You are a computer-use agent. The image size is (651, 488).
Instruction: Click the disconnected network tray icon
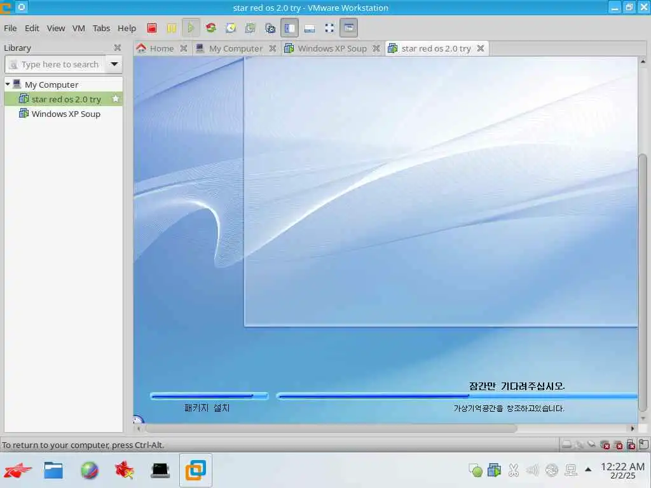[x=552, y=470]
